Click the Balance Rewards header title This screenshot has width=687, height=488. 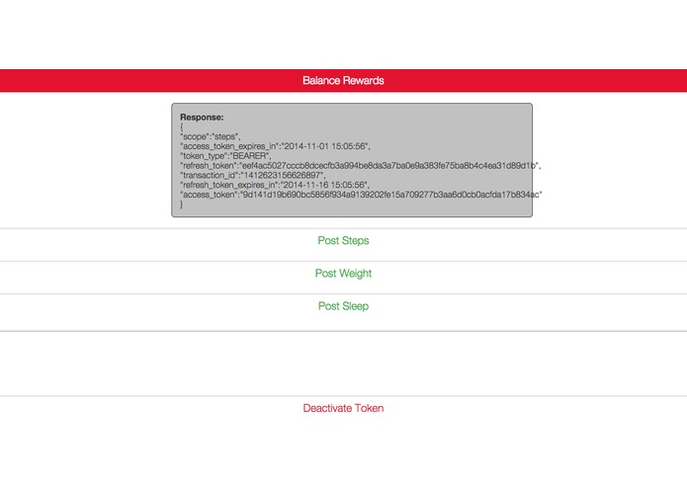click(343, 81)
